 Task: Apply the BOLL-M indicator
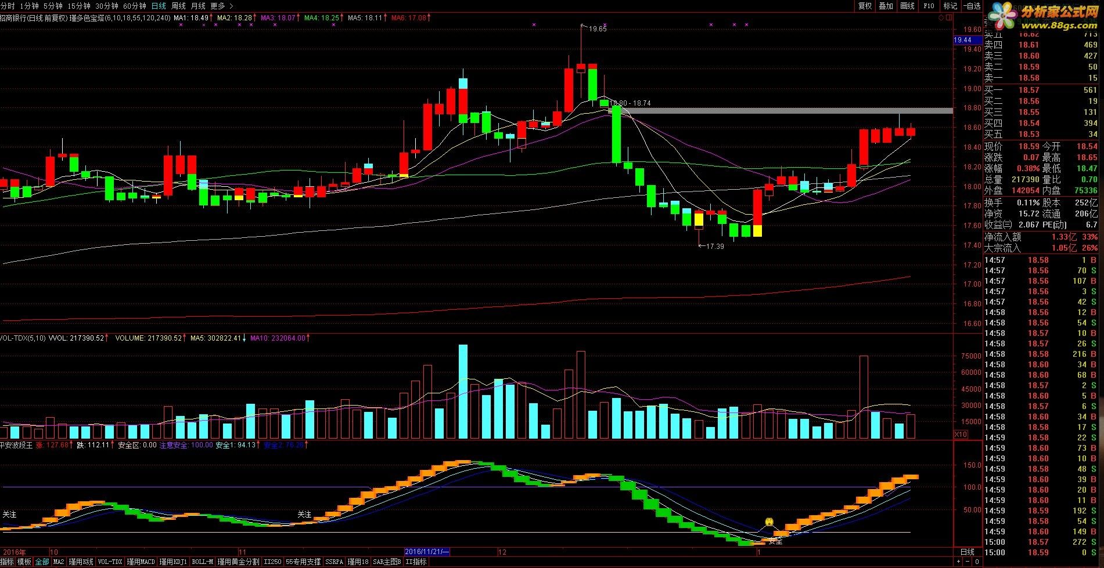click(x=203, y=562)
